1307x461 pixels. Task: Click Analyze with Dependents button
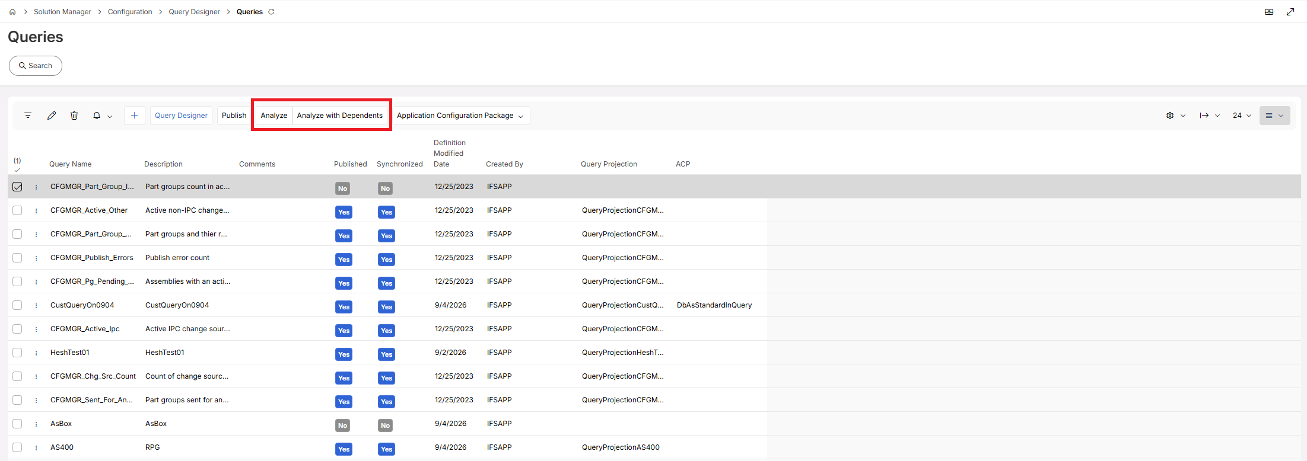(x=340, y=116)
